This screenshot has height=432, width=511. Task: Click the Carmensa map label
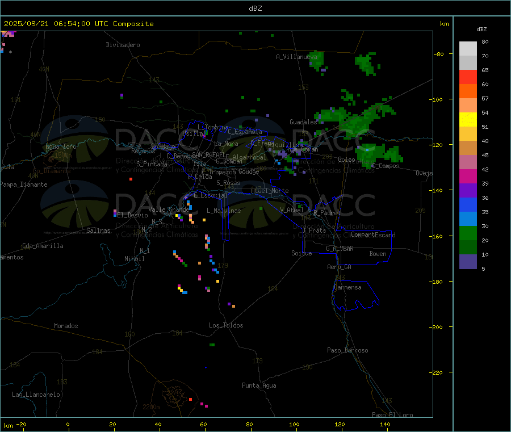[x=347, y=287]
